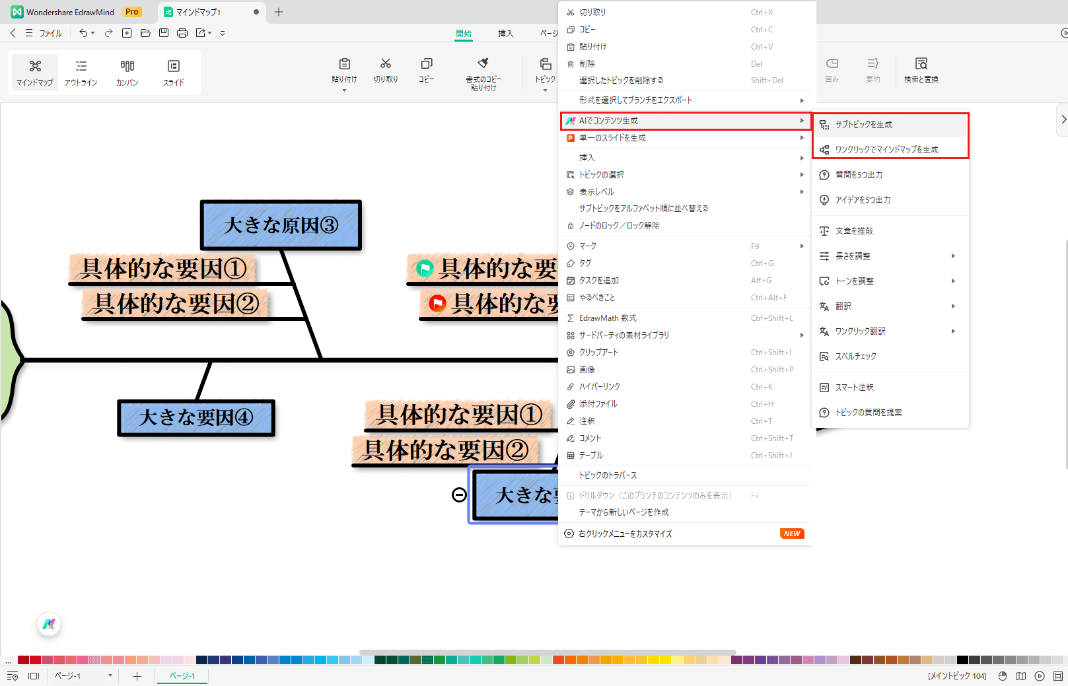Open the Start ribbon tab

(x=464, y=33)
